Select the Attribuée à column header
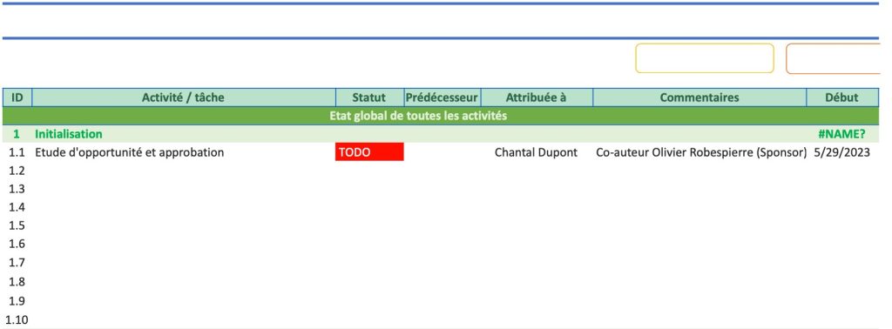 pyautogui.click(x=537, y=97)
